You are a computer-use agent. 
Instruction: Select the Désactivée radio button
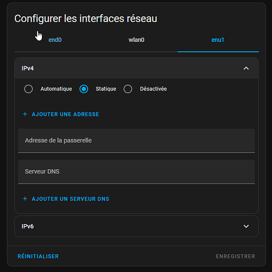click(128, 89)
